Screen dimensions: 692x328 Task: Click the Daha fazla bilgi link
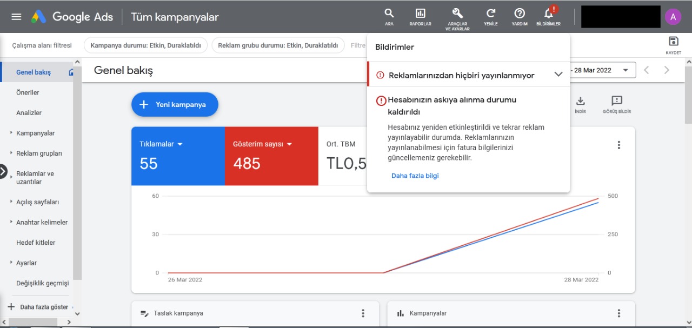pyautogui.click(x=415, y=176)
